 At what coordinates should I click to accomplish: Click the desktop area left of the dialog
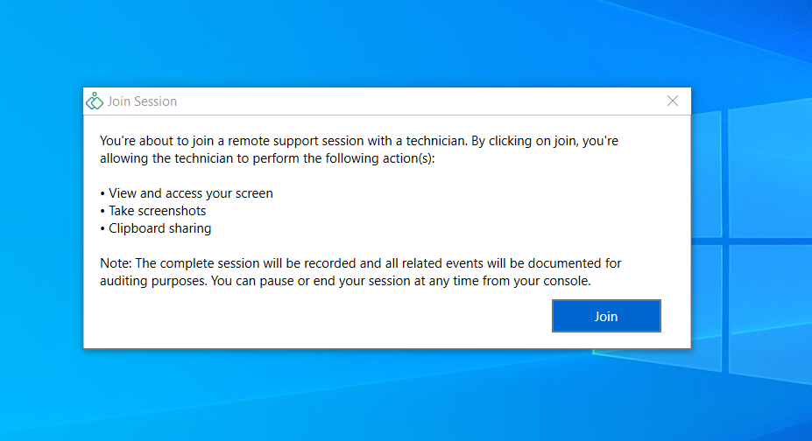point(39,219)
